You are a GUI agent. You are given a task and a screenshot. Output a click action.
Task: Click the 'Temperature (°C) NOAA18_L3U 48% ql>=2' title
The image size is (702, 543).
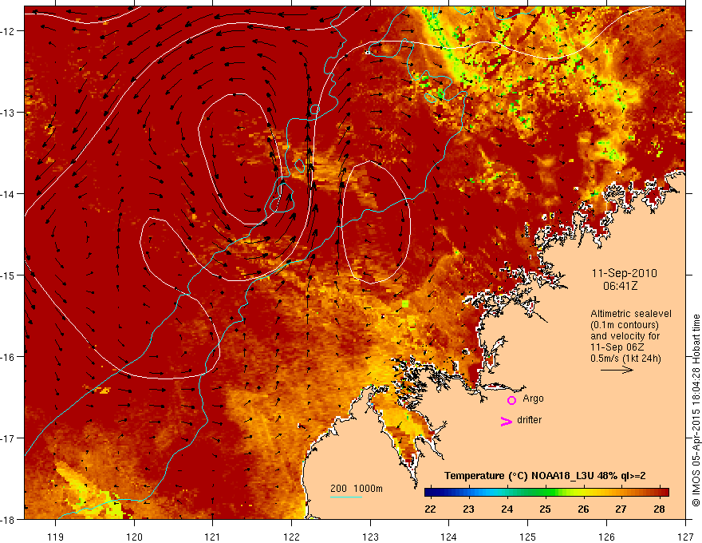[545, 476]
